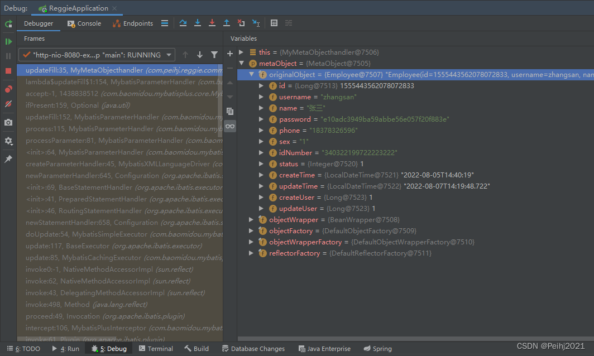Image resolution: width=594 pixels, height=356 pixels.
Task: Click the Step Into icon
Action: (198, 23)
